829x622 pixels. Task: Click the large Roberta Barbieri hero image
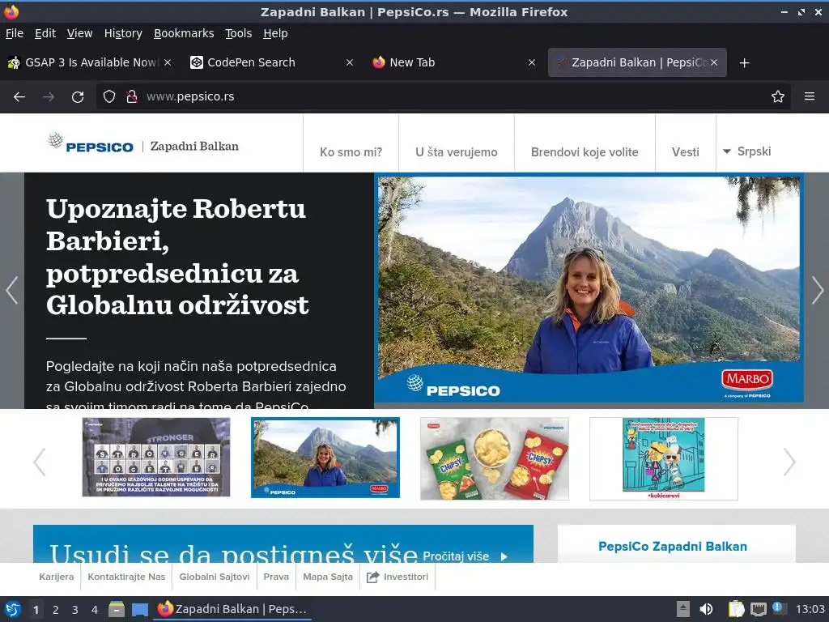[589, 289]
